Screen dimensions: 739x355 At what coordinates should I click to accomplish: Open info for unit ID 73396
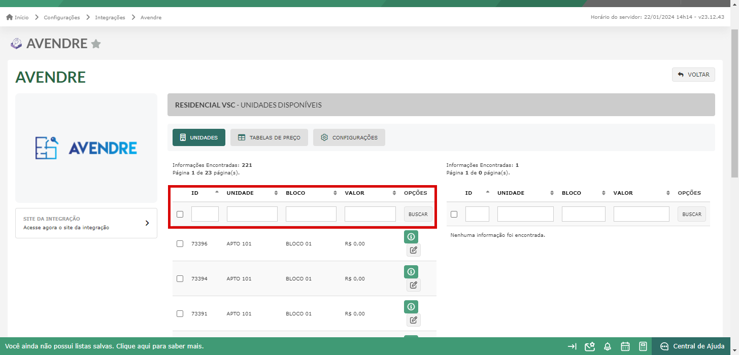pyautogui.click(x=411, y=237)
